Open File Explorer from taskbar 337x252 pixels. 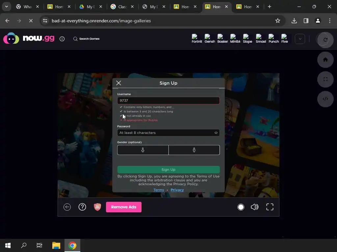[56, 245]
